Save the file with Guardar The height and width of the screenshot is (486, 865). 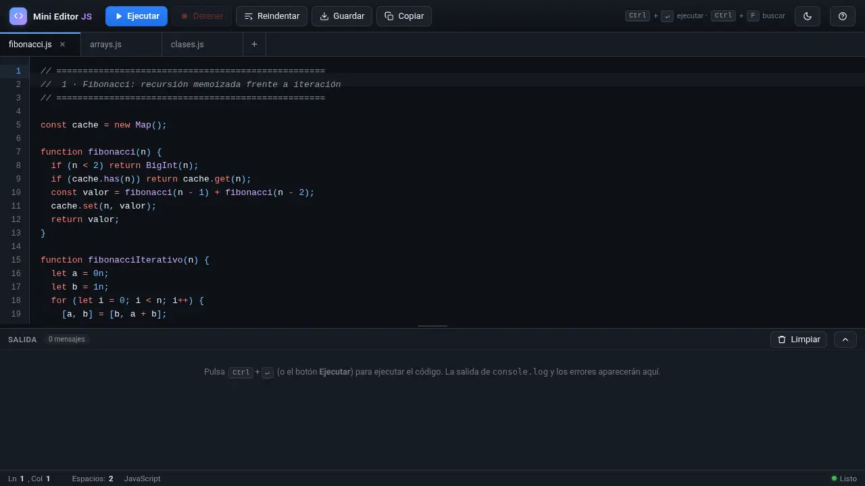(x=342, y=16)
